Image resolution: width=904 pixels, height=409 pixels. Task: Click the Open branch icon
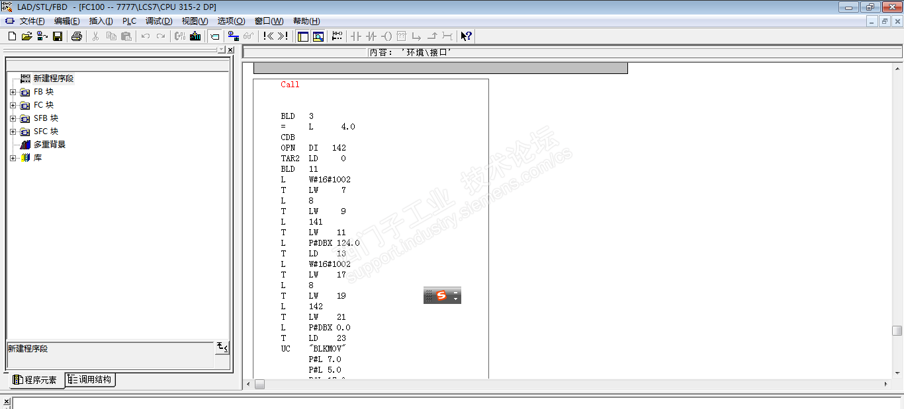click(x=416, y=36)
